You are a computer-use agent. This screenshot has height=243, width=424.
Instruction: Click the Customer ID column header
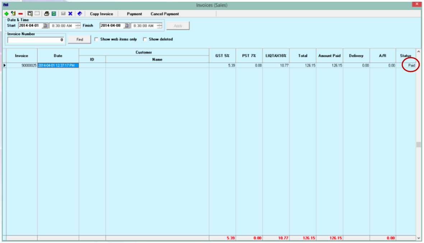point(92,60)
